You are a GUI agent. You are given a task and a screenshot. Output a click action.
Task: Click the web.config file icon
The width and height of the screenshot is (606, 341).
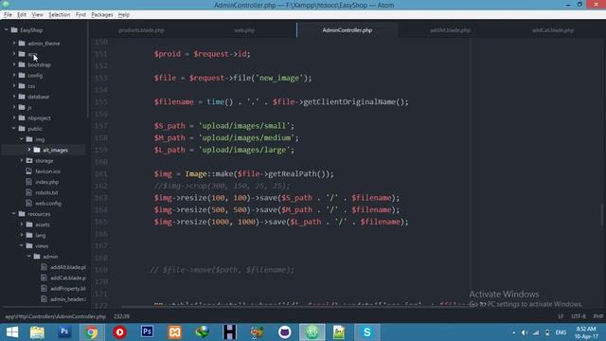[x=28, y=203]
